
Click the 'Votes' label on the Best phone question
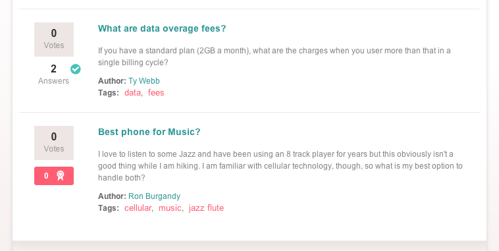point(54,149)
